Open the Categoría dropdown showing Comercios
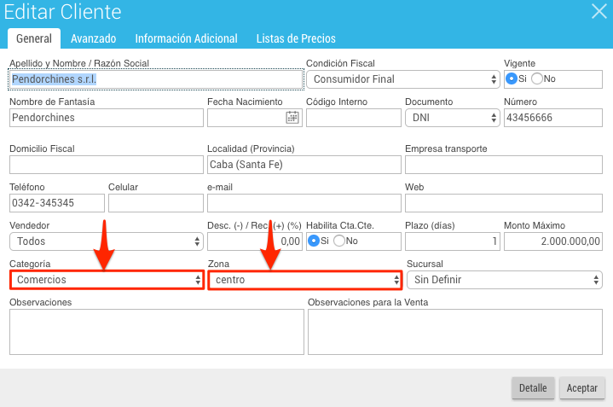 click(107, 280)
